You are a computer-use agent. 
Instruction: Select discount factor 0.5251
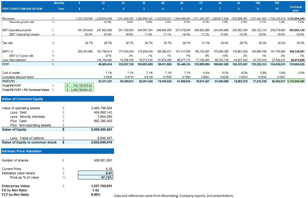click(x=281, y=77)
